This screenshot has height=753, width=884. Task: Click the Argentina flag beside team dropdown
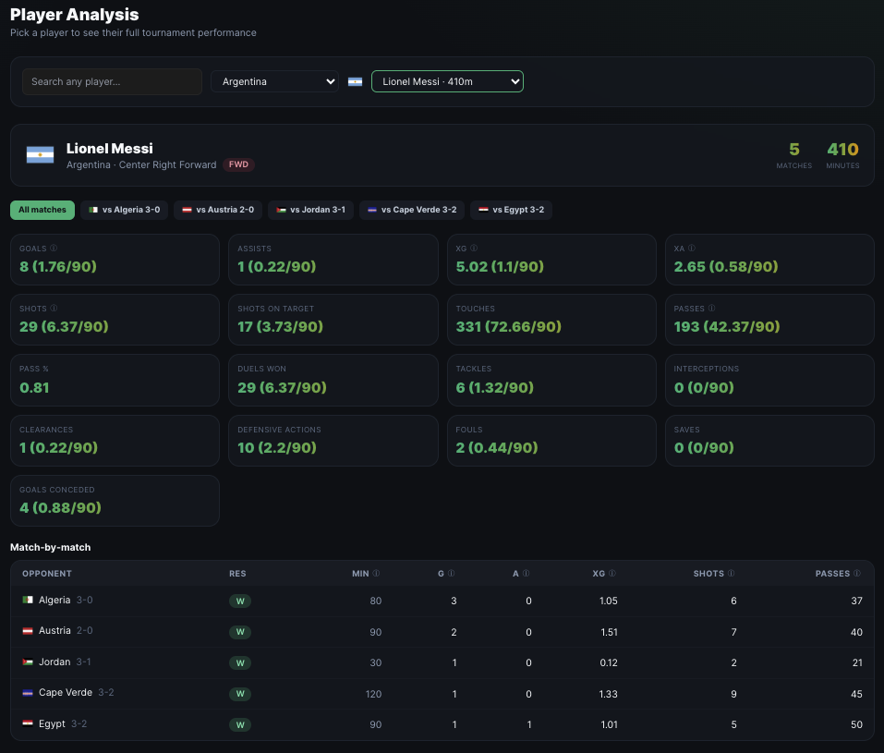coord(356,82)
